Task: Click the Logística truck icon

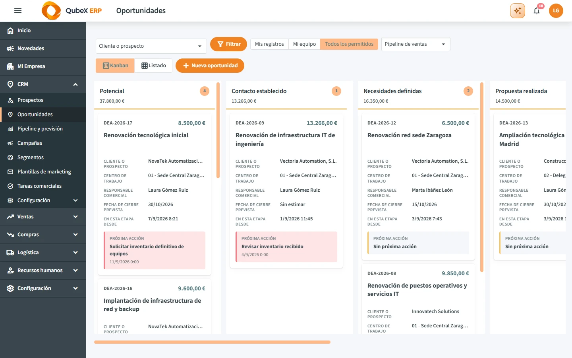Action: pos(10,253)
